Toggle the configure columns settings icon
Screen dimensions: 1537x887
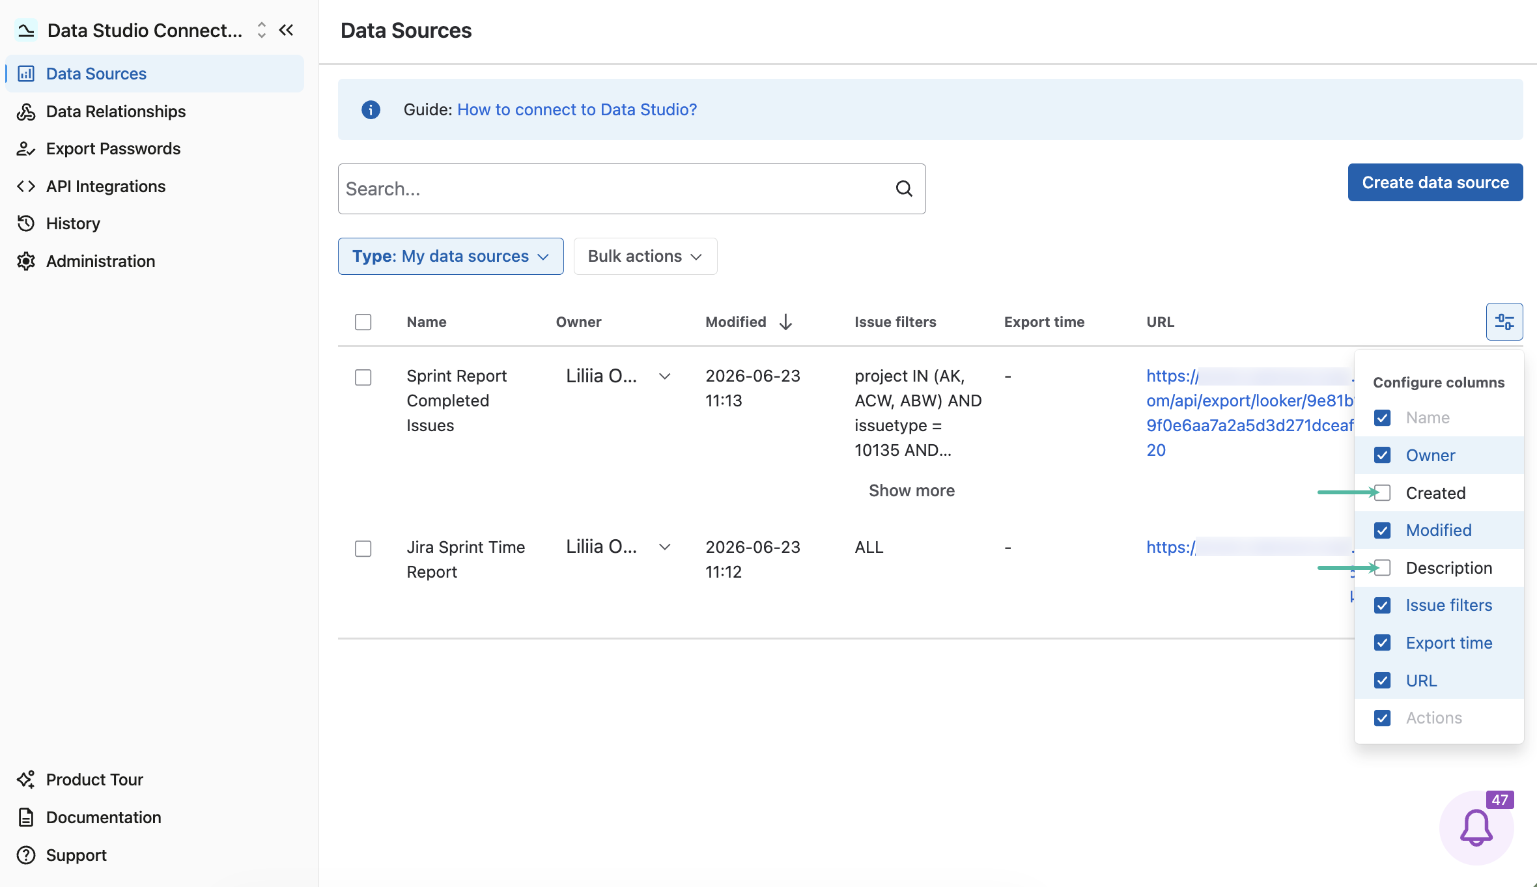[x=1504, y=322]
